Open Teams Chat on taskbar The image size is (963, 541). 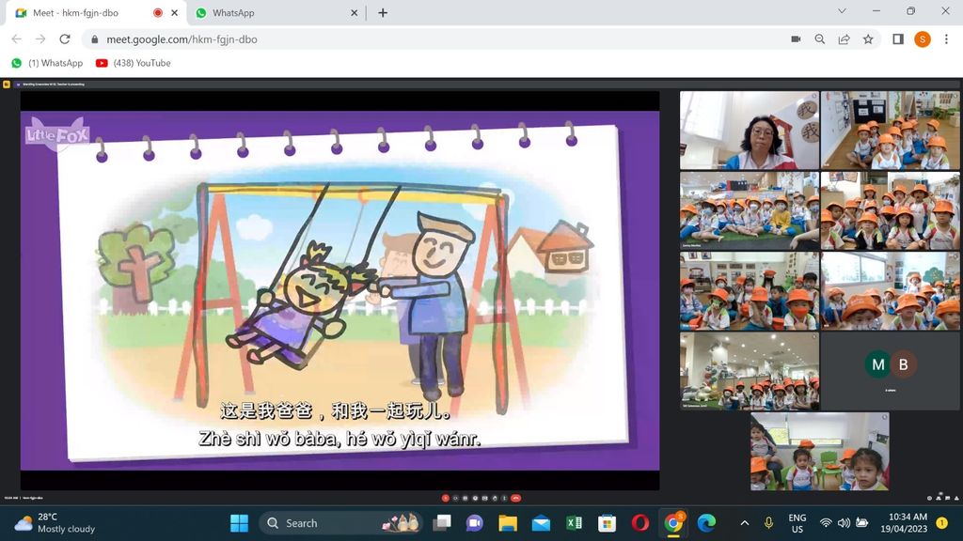pyautogui.click(x=474, y=523)
